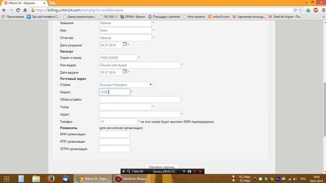
Task: Open the tray clock showing 19:45
Action: [316, 179]
